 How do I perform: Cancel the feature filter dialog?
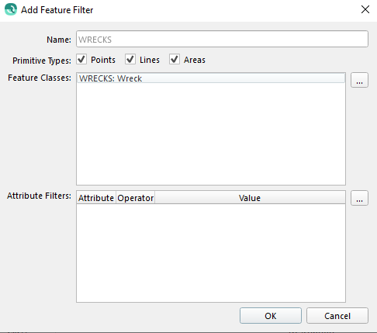[337, 316]
